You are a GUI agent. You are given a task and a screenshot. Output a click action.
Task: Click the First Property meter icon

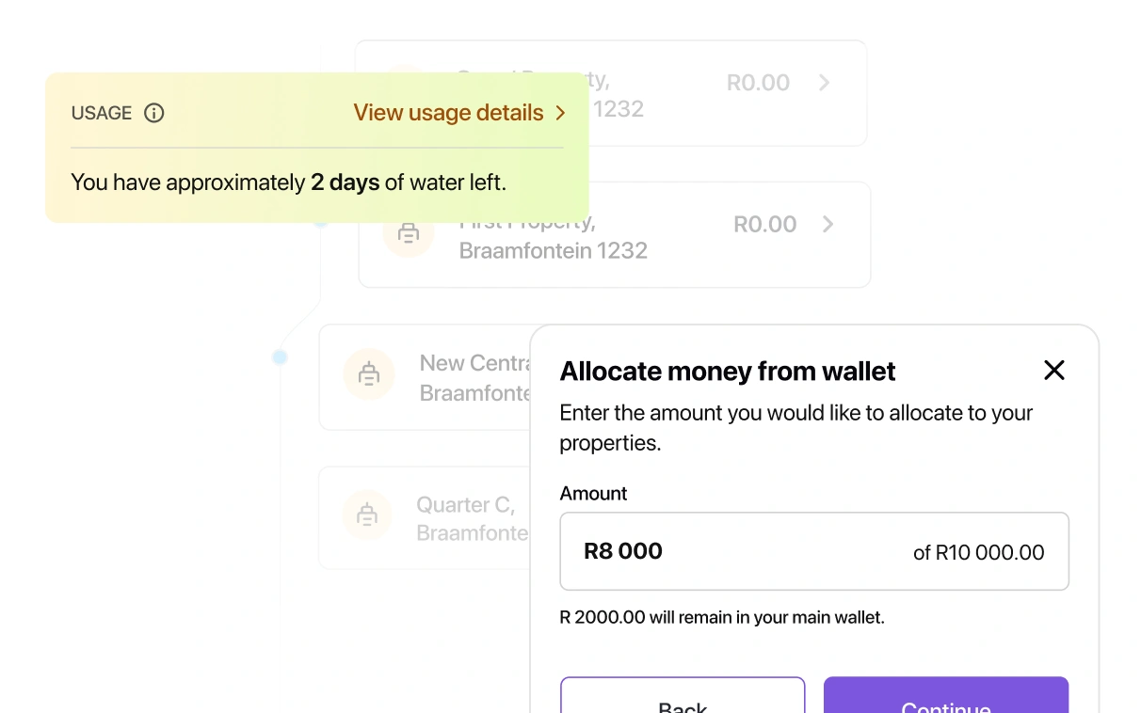tap(408, 233)
